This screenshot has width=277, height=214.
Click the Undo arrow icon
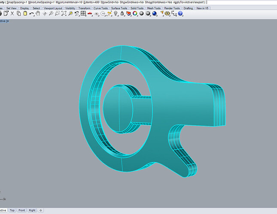pyautogui.click(x=31, y=14)
